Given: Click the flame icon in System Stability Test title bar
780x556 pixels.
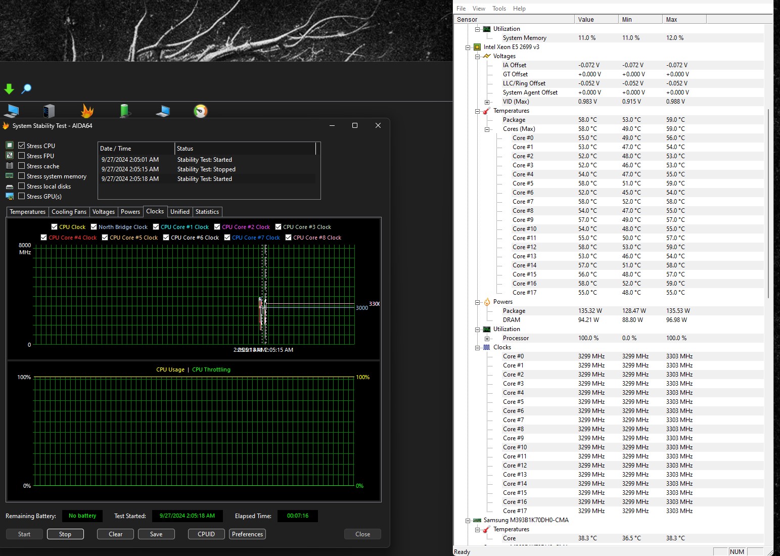Looking at the screenshot, I should click(x=6, y=126).
